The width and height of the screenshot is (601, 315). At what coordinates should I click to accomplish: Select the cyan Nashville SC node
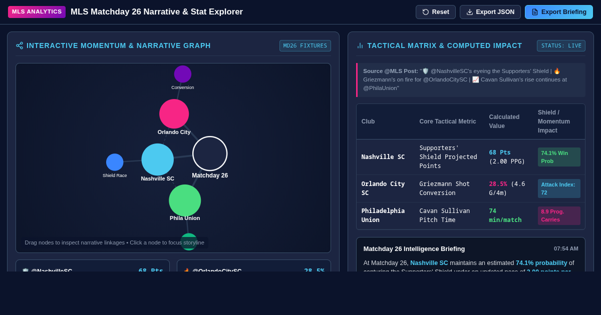pos(158,159)
